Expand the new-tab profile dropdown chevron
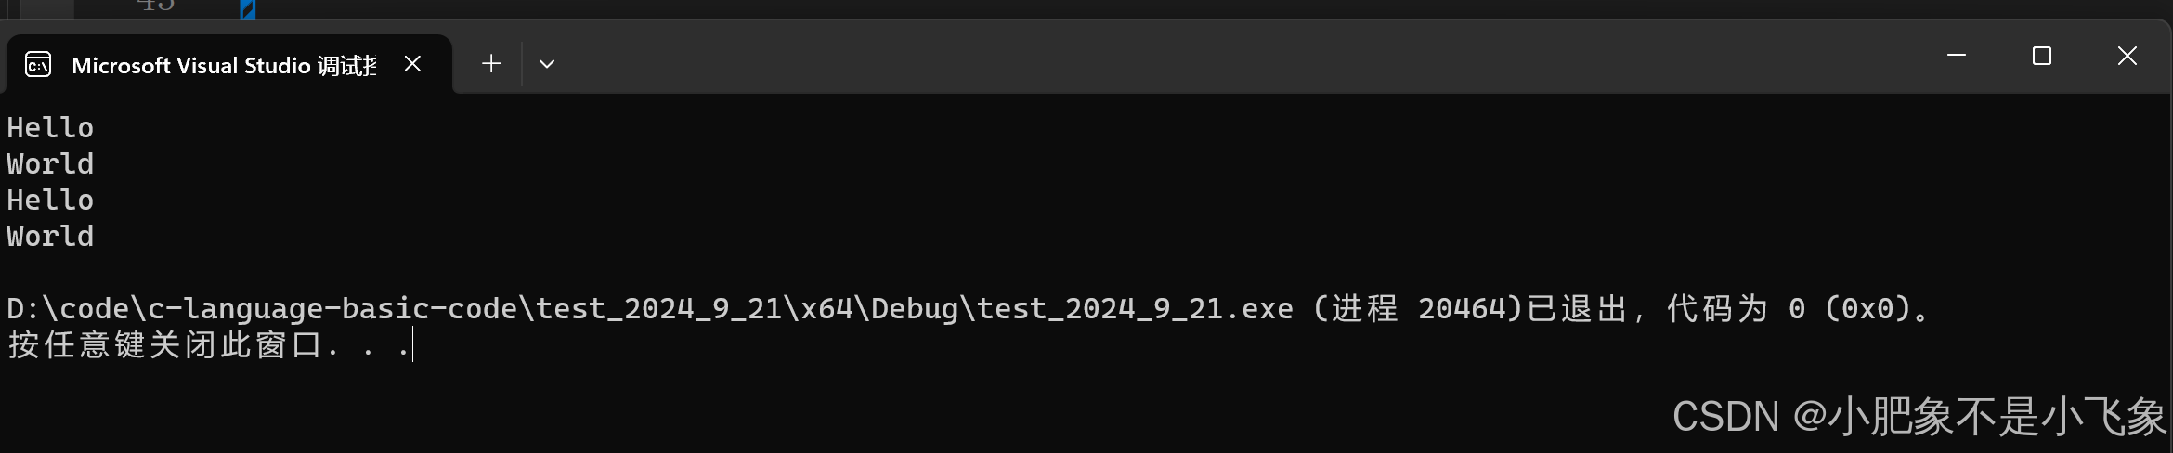2173x453 pixels. coord(547,64)
